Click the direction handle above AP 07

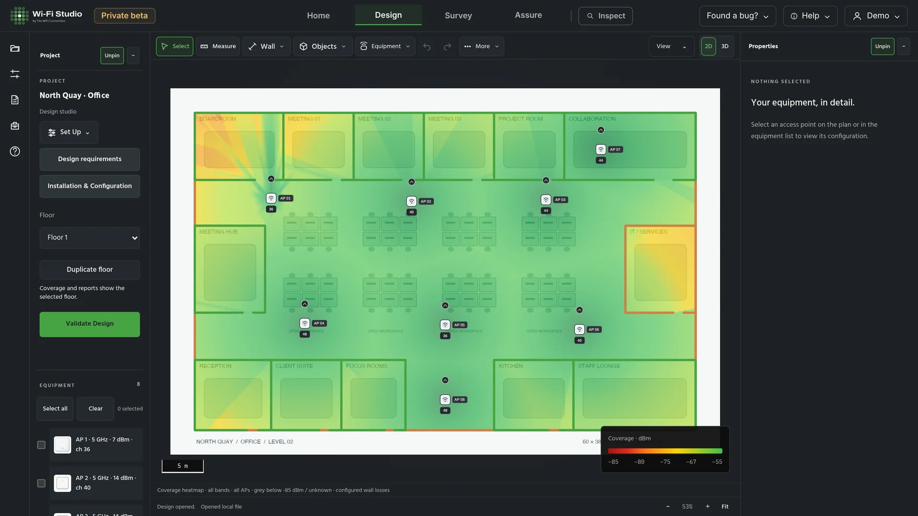601,130
